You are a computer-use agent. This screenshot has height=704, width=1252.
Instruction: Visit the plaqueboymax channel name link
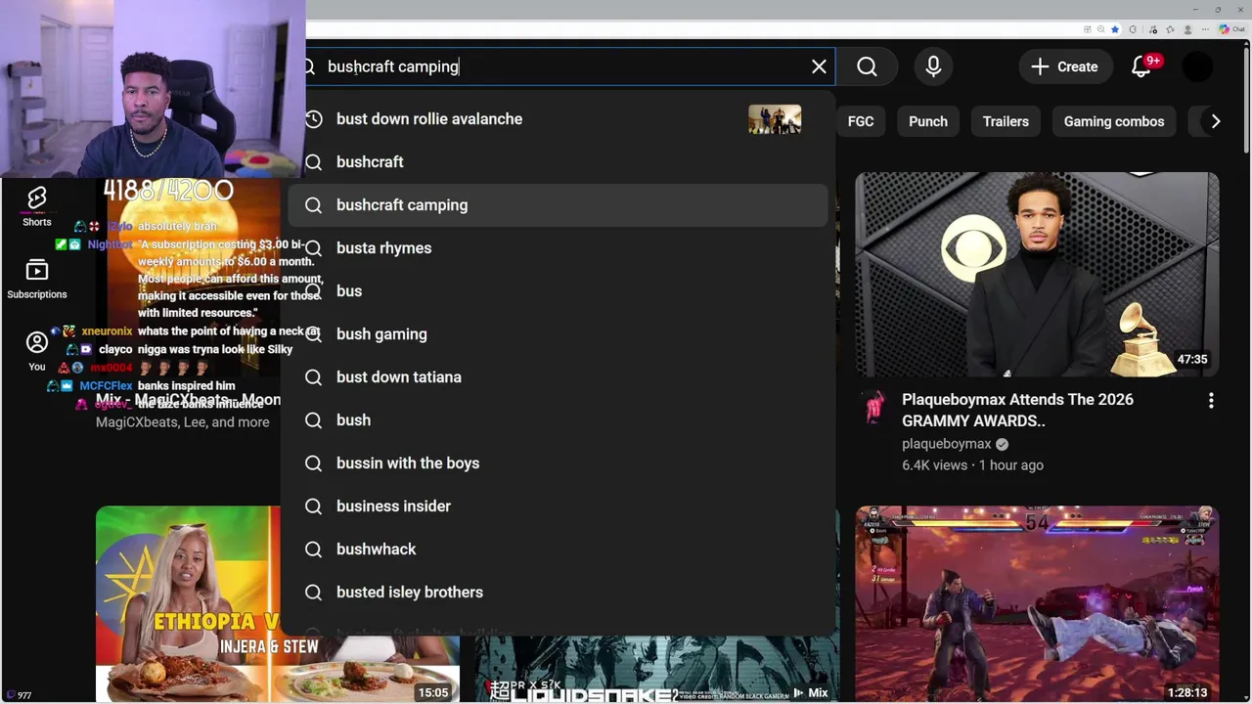tap(947, 444)
